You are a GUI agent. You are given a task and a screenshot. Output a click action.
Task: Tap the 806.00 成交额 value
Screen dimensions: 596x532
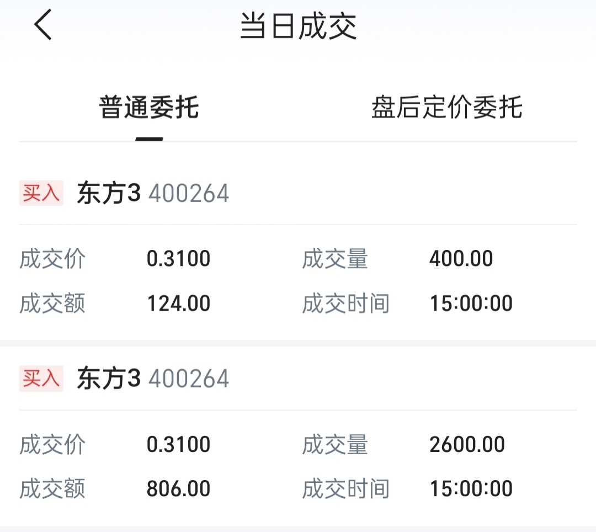coord(178,489)
